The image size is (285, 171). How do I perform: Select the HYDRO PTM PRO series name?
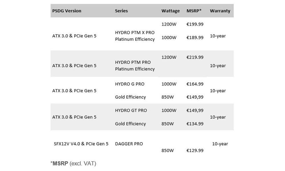(133, 62)
